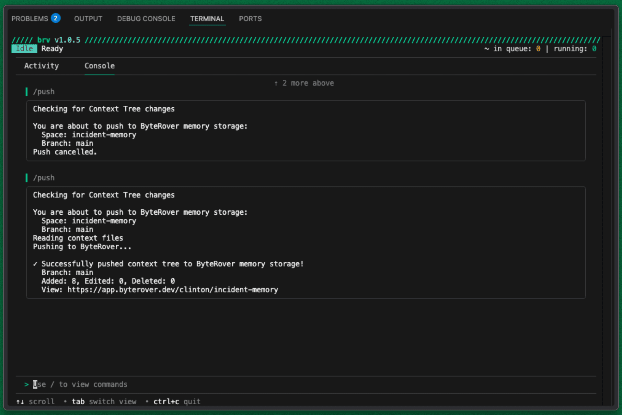The height and width of the screenshot is (415, 622).
Task: Select the Console view tab
Action: (99, 66)
